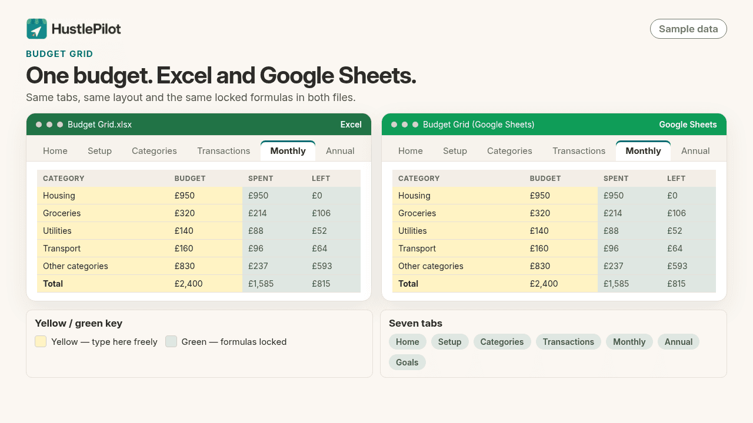Select Groceries spent £214 in Google Sheets window

[x=629, y=213]
